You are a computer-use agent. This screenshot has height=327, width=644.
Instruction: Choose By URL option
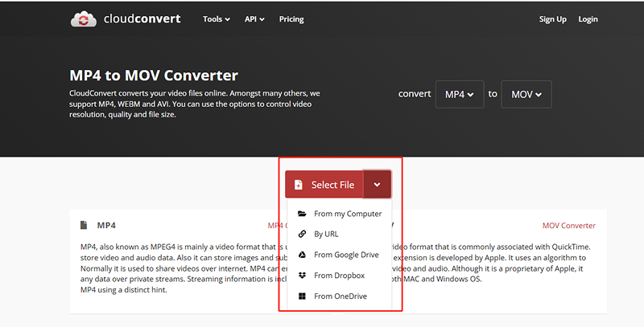click(x=339, y=234)
